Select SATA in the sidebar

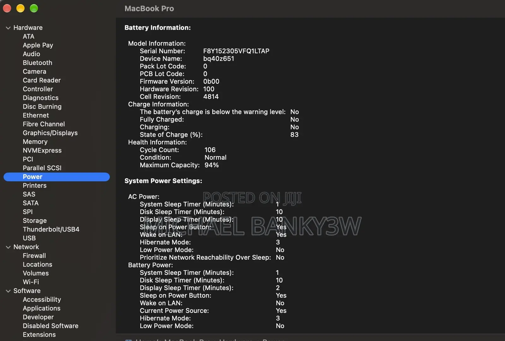[x=31, y=203]
